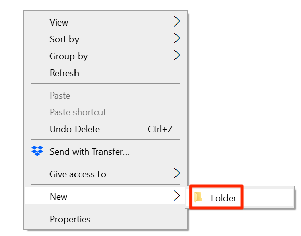Viewport: 301px width, 236px height.
Task: Open the View menu entry
Action: click(106, 22)
